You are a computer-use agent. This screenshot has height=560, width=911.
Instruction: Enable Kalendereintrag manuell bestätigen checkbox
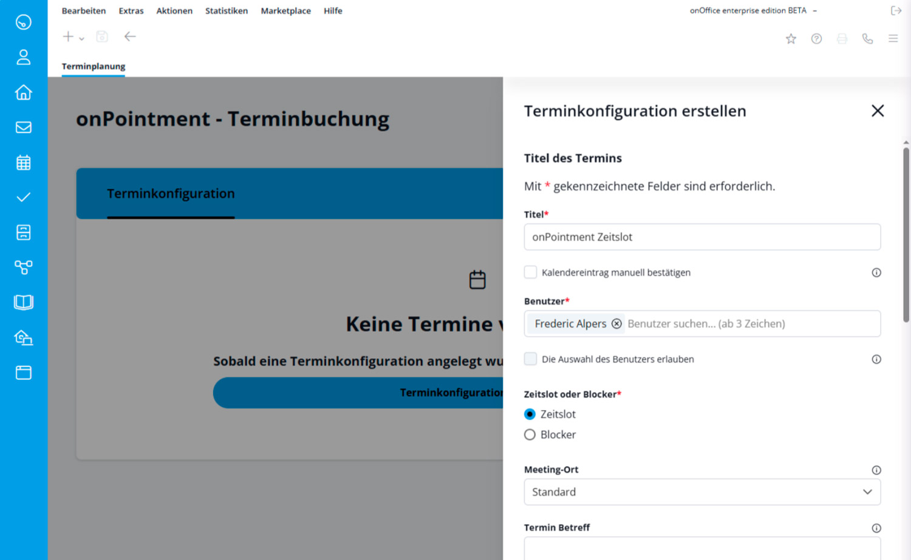tap(530, 272)
